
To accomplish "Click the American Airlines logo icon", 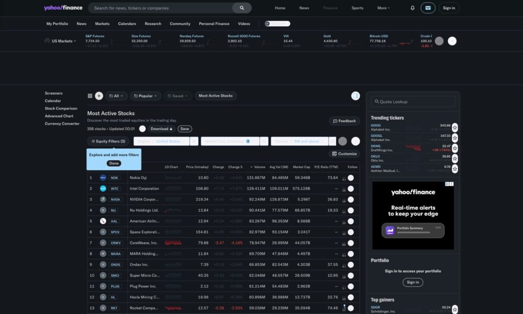I will pyautogui.click(x=103, y=221).
